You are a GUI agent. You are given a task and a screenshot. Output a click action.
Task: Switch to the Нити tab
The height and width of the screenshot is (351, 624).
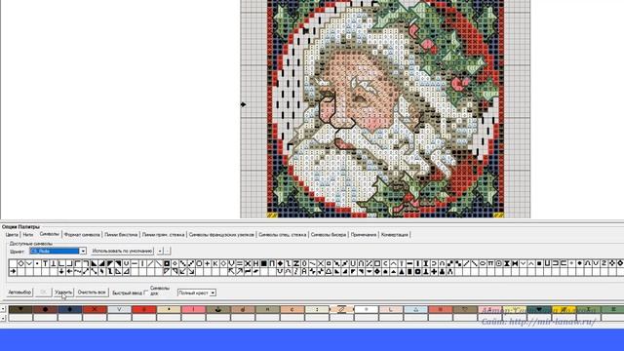(x=28, y=235)
